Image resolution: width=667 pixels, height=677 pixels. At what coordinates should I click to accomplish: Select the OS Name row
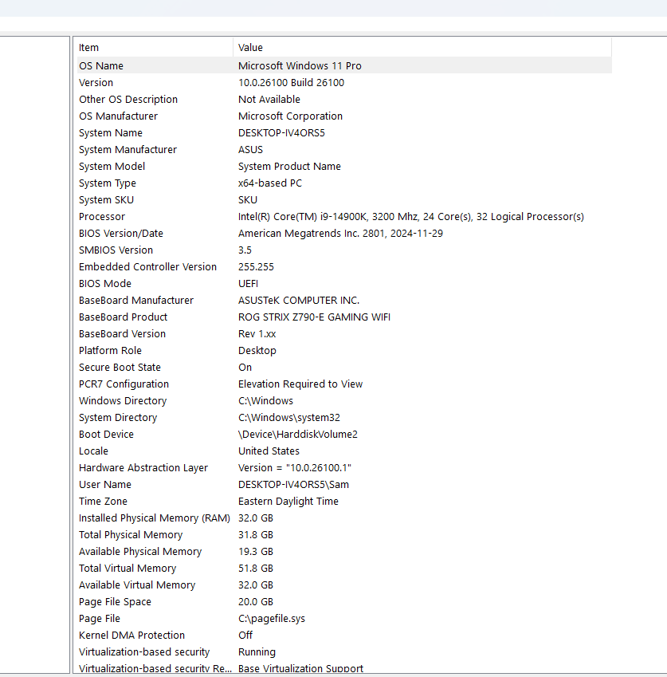[344, 65]
